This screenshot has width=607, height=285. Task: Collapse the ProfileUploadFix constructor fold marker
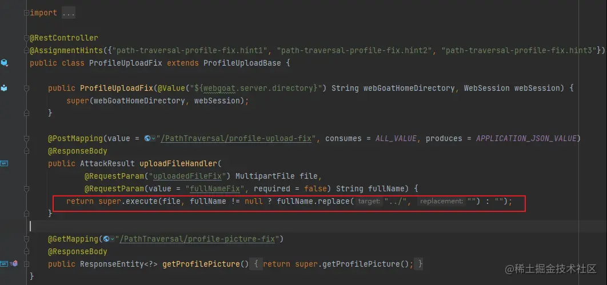[x=26, y=88]
